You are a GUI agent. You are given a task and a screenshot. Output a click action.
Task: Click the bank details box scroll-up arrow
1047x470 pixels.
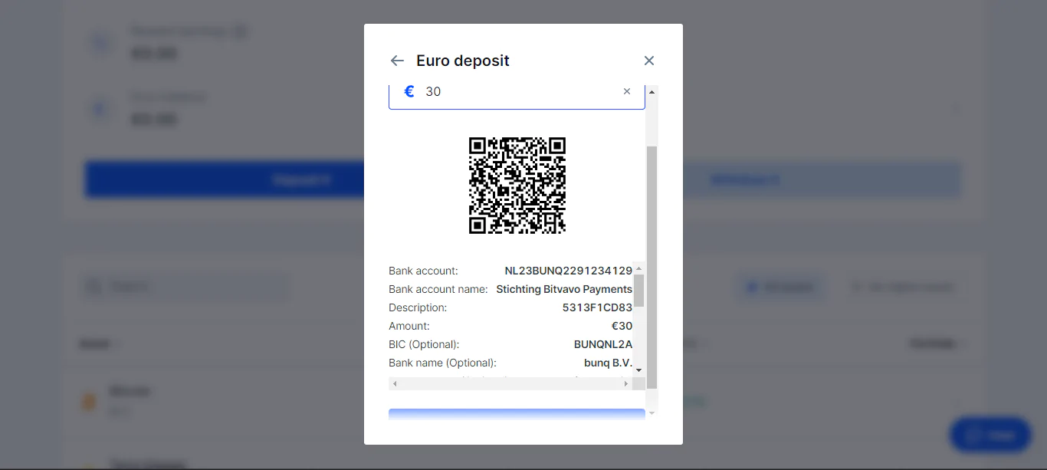639,268
